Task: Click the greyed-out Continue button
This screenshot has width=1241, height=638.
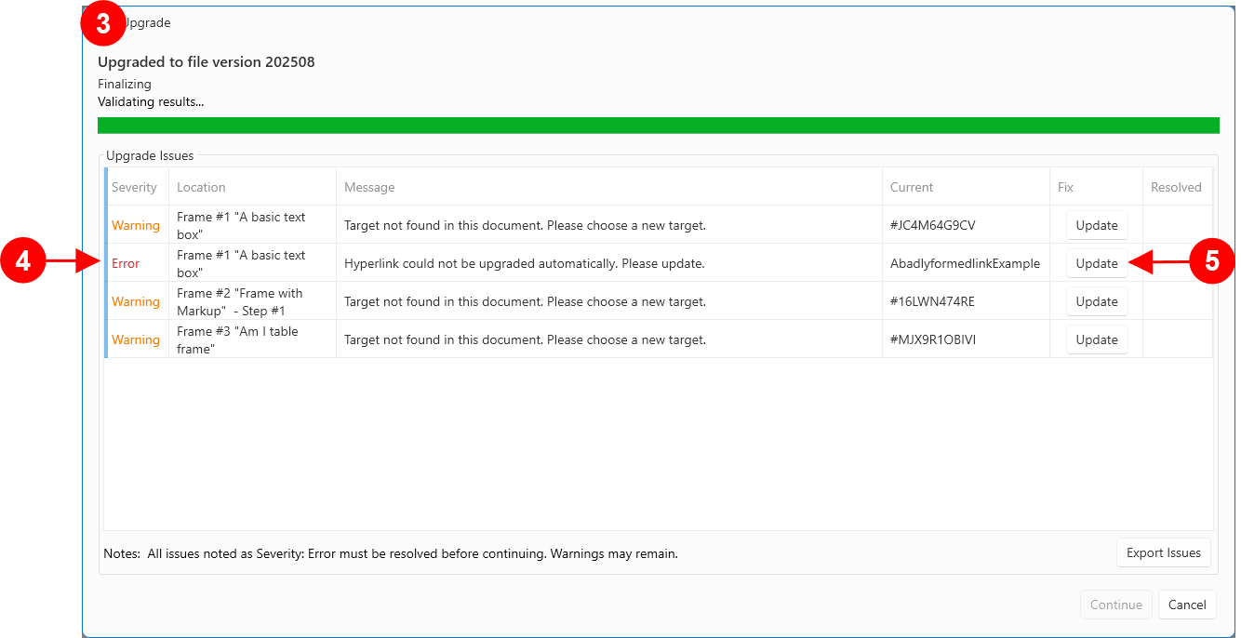Action: [1115, 605]
